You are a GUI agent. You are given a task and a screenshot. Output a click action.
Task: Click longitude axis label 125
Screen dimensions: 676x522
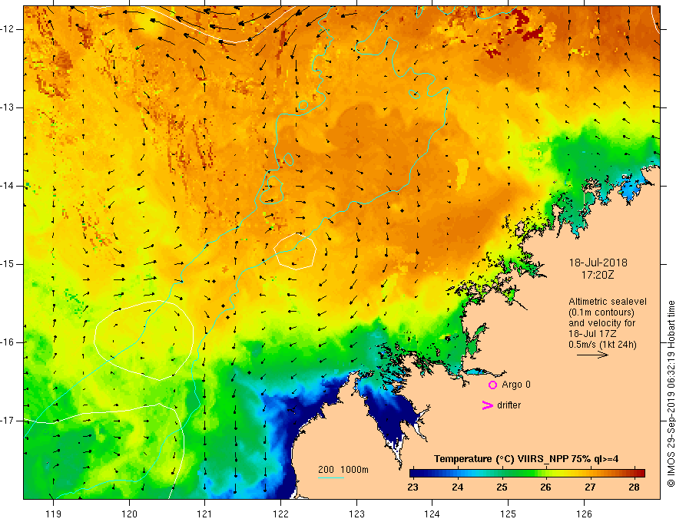tap(509, 514)
